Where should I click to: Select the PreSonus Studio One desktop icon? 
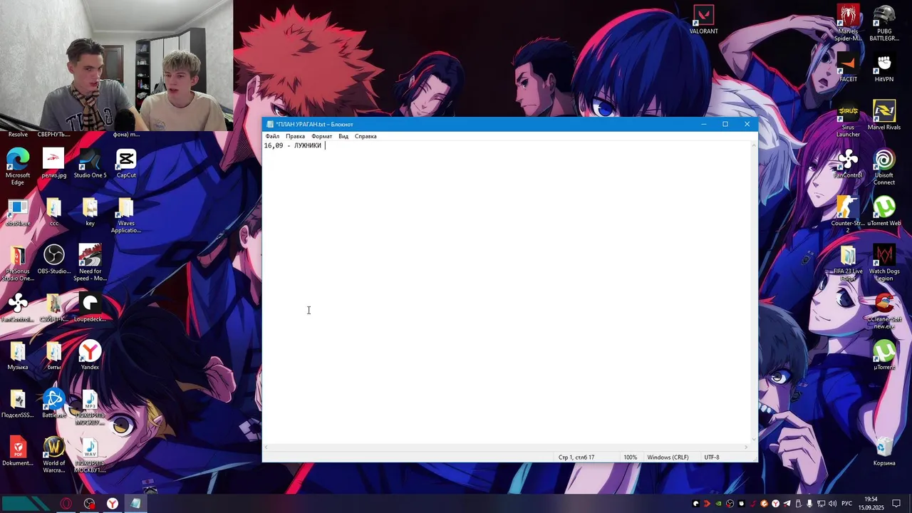pyautogui.click(x=18, y=263)
